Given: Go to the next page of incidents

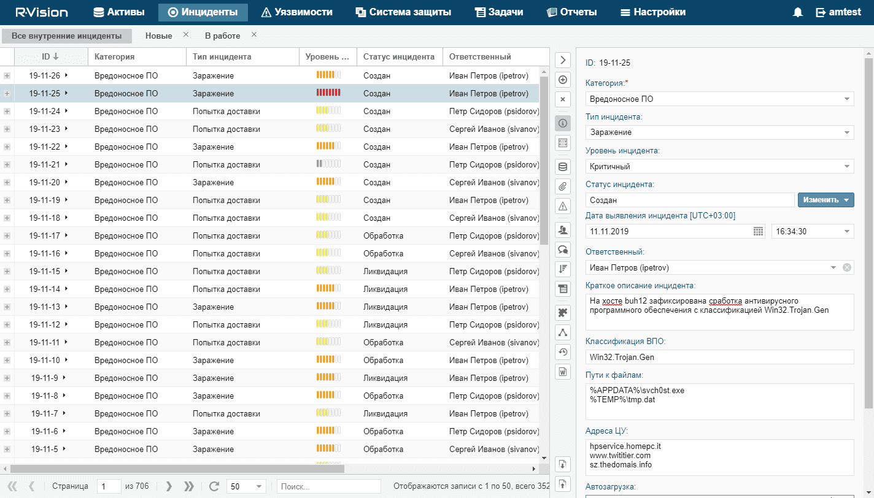Looking at the screenshot, I should (170, 486).
